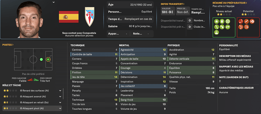Viewport: 261px width, 114px height.
Task: Click the orange football warning icon
Action: (x=252, y=21)
